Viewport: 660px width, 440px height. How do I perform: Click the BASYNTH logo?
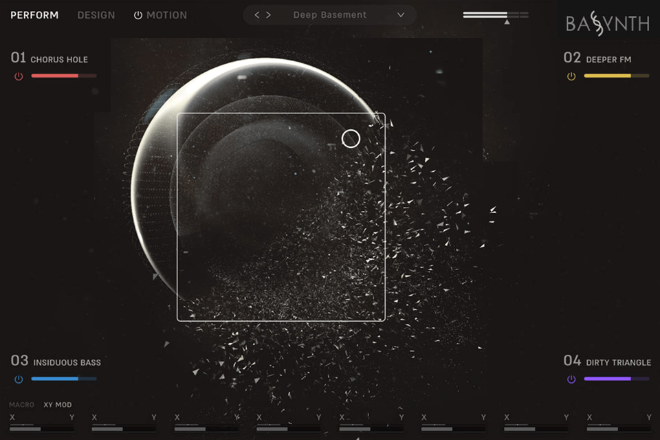pyautogui.click(x=608, y=23)
